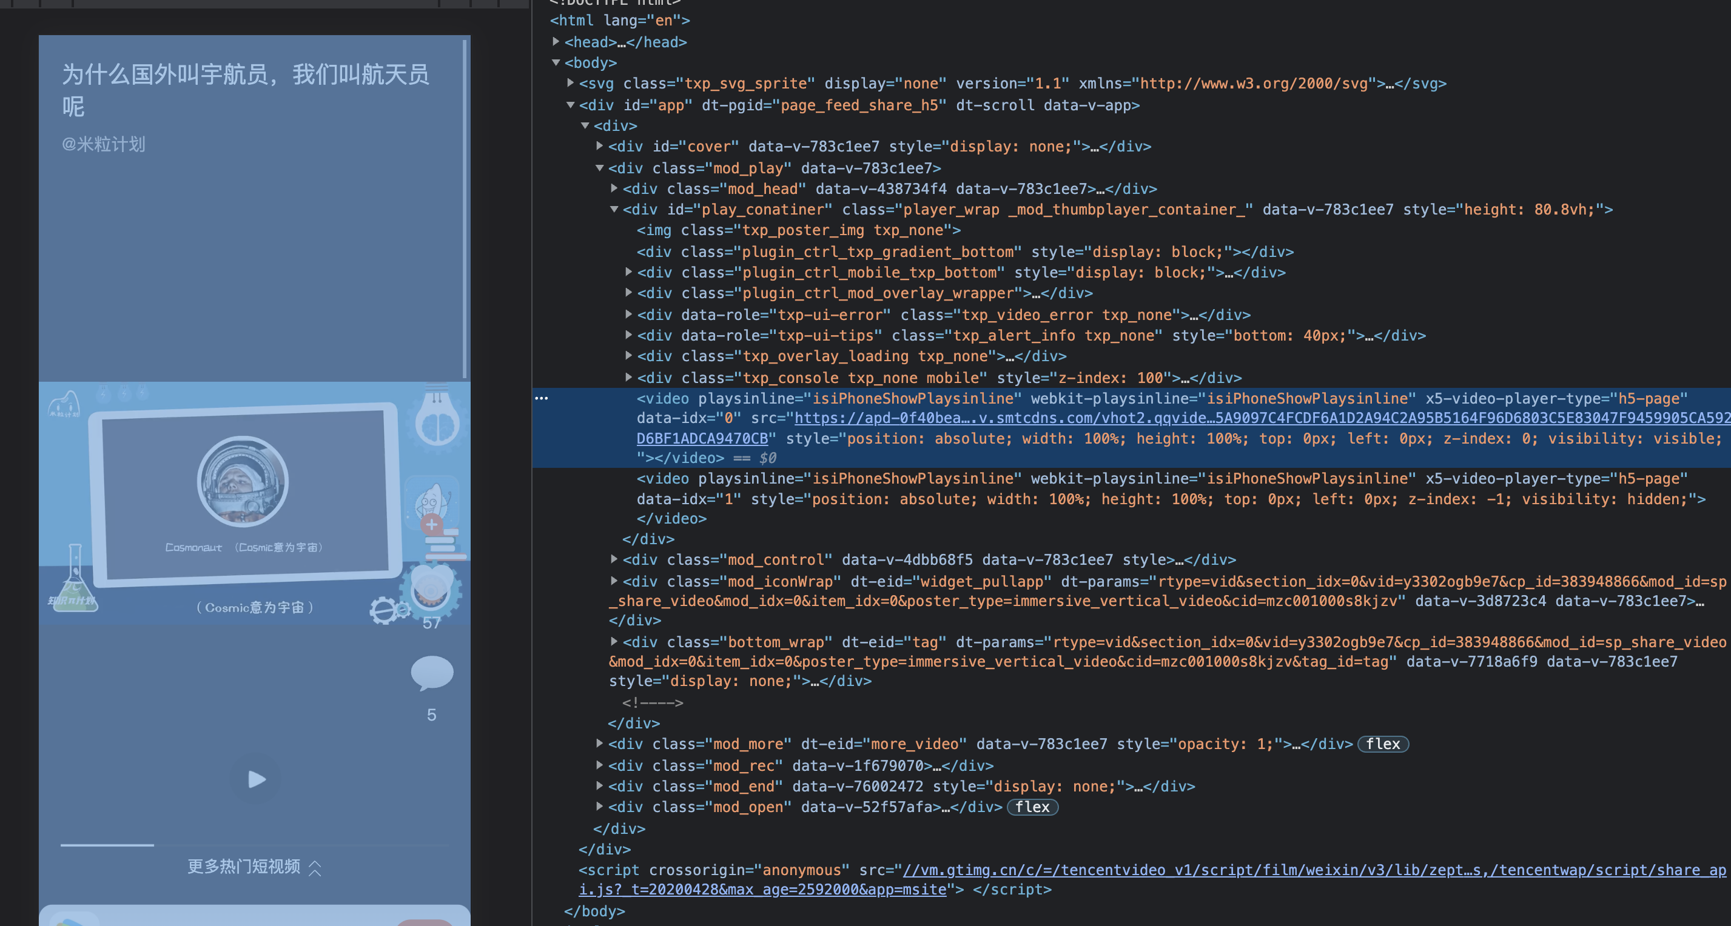Expand the mod_end div

coord(599,785)
